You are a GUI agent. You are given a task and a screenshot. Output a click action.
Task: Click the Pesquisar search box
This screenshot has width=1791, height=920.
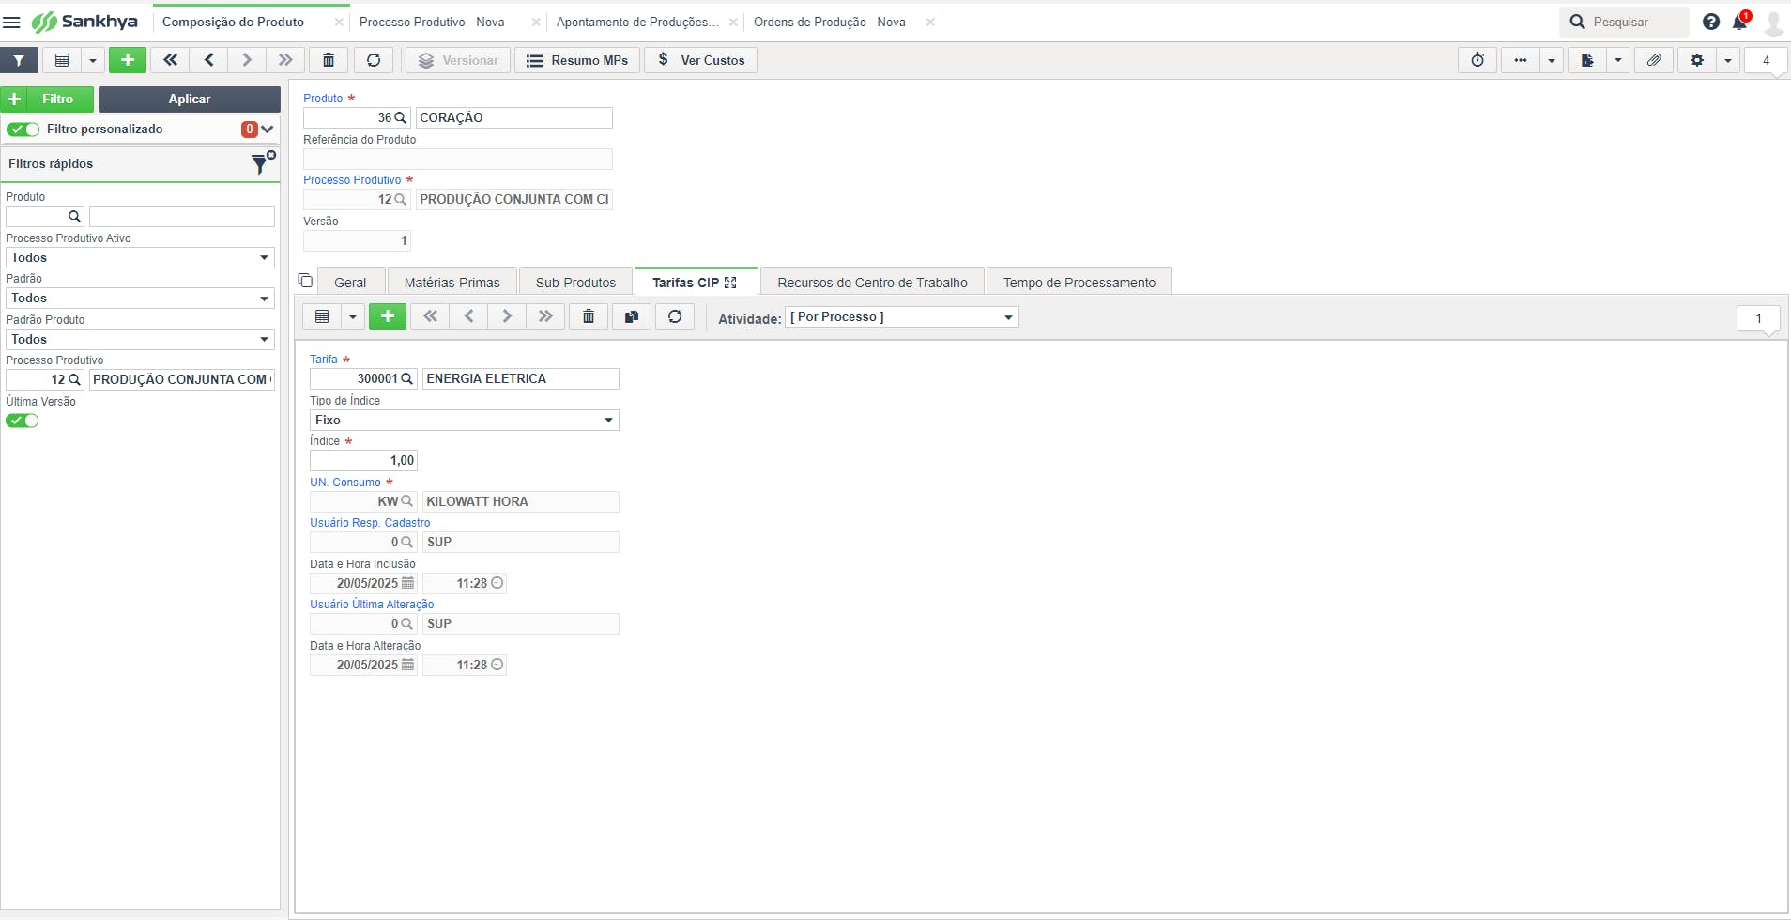pyautogui.click(x=1625, y=22)
